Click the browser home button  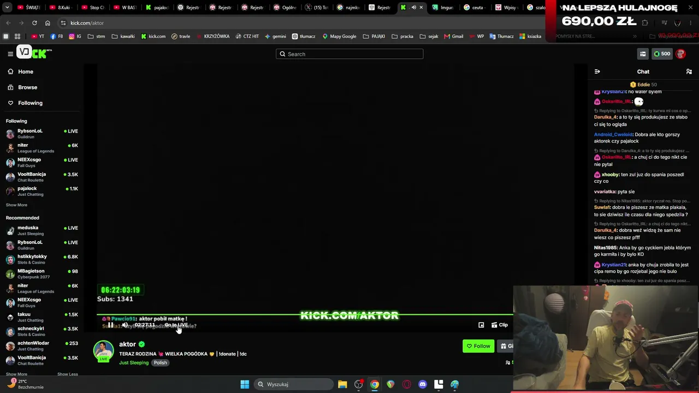point(48,23)
